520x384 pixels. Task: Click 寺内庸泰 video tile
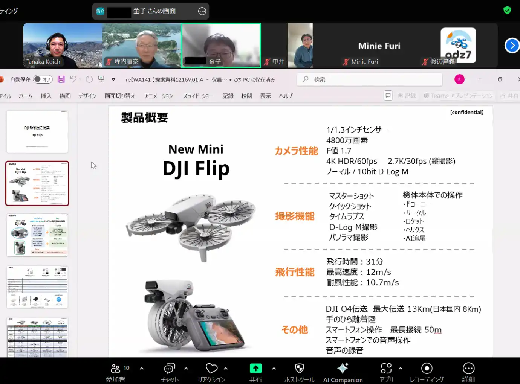click(x=142, y=46)
